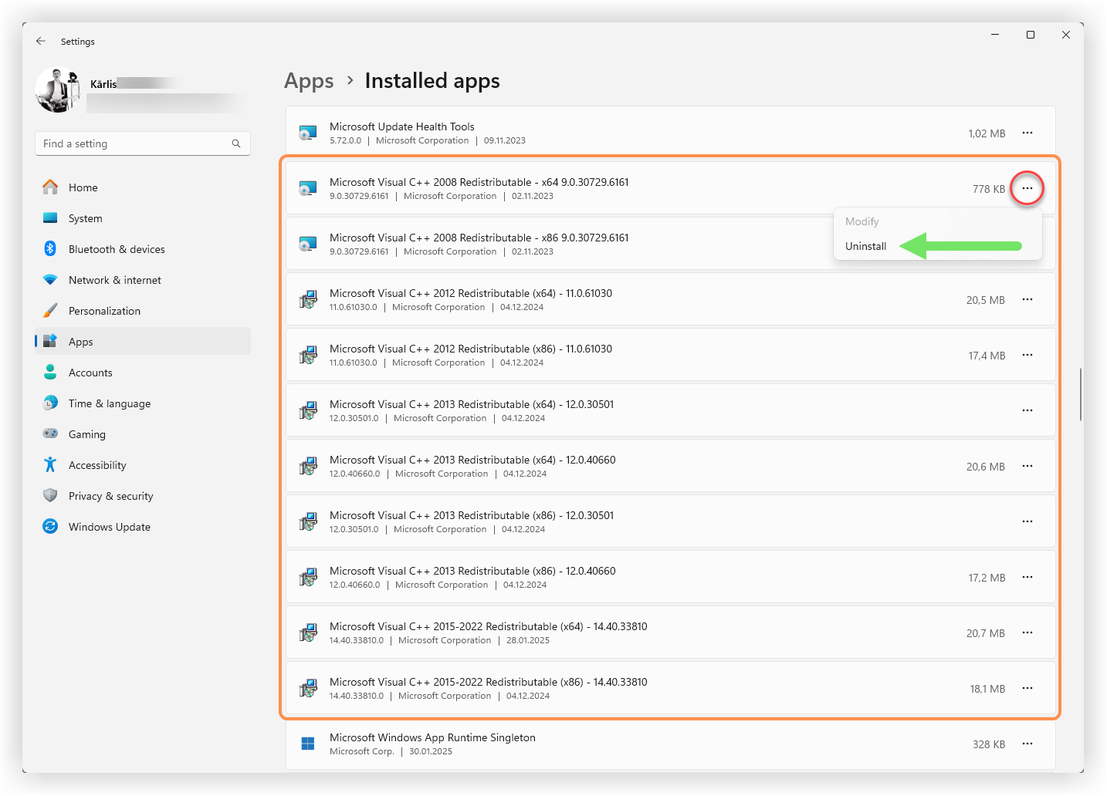The height and width of the screenshot is (796, 1107).
Task: Click icon of 2015-2022 x86 redistributable
Action: [308, 688]
